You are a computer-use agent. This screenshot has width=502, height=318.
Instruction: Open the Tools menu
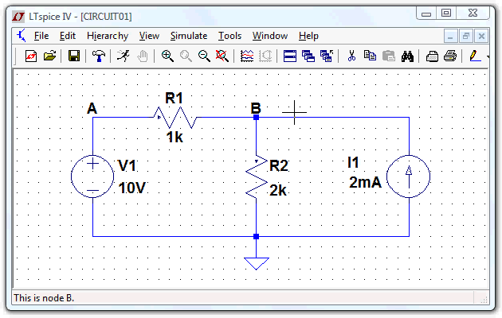(x=229, y=36)
